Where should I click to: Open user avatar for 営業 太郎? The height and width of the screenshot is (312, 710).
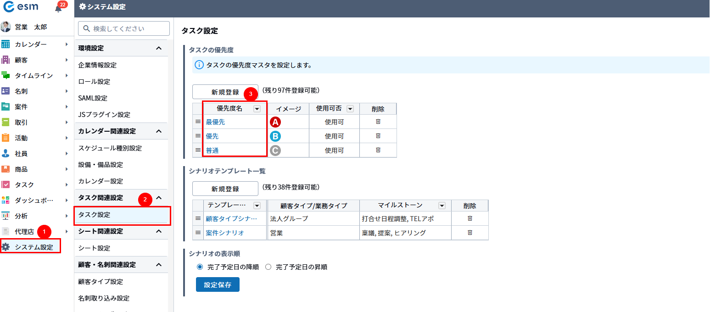[6, 27]
